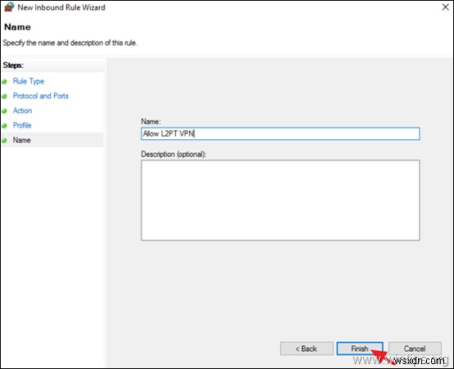Close the wizard window

pos(445,7)
